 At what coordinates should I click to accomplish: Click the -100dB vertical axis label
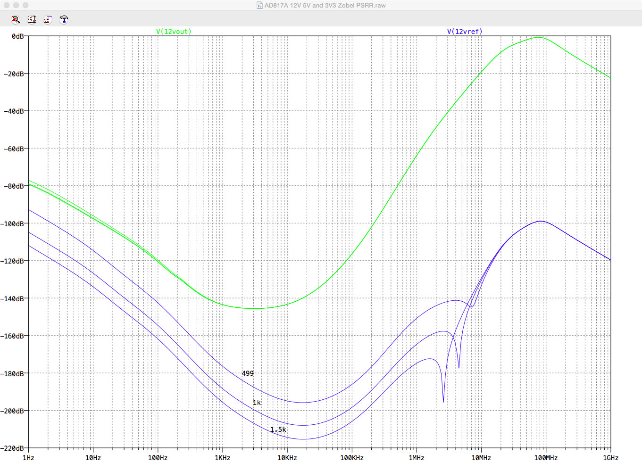12,223
